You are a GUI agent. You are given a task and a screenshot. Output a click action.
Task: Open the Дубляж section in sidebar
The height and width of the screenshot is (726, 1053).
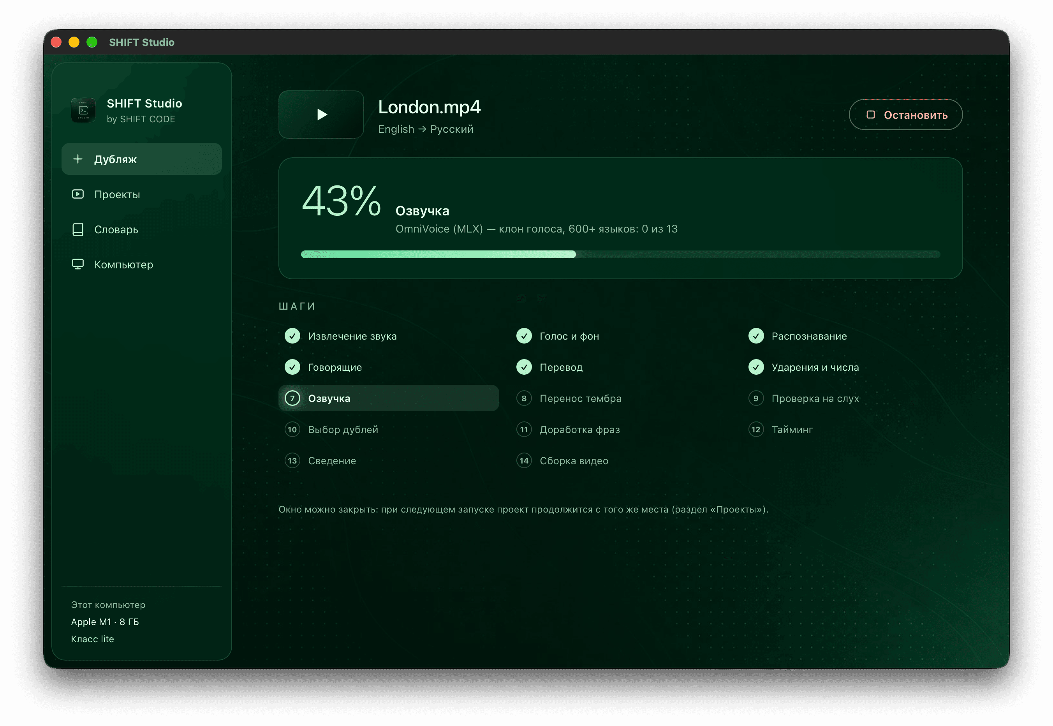(x=141, y=159)
